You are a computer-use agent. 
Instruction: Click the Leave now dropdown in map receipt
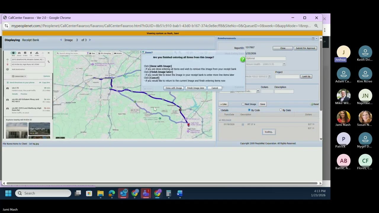click(x=19, y=76)
